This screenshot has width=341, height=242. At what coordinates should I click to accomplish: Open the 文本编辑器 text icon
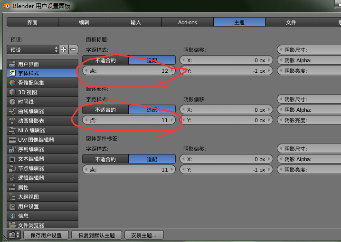pos(12,159)
